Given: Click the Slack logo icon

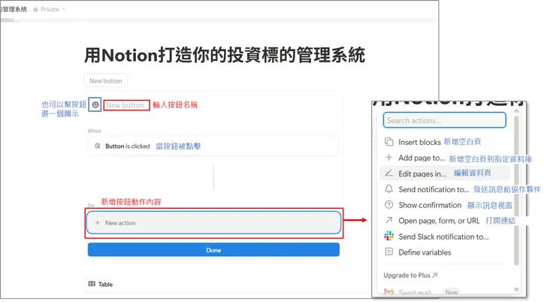Looking at the screenshot, I should (x=389, y=236).
